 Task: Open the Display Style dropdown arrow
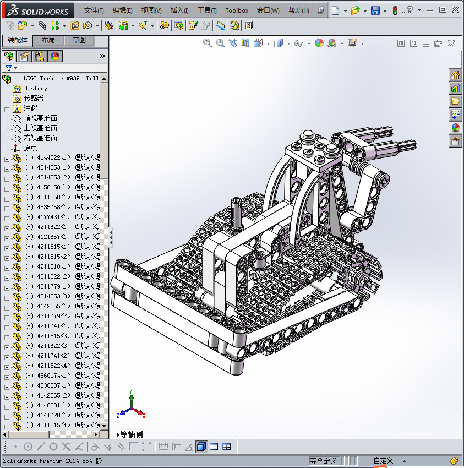point(288,43)
